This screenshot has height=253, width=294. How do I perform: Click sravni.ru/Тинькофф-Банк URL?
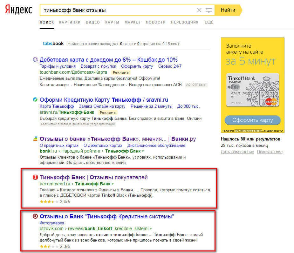click(x=67, y=112)
